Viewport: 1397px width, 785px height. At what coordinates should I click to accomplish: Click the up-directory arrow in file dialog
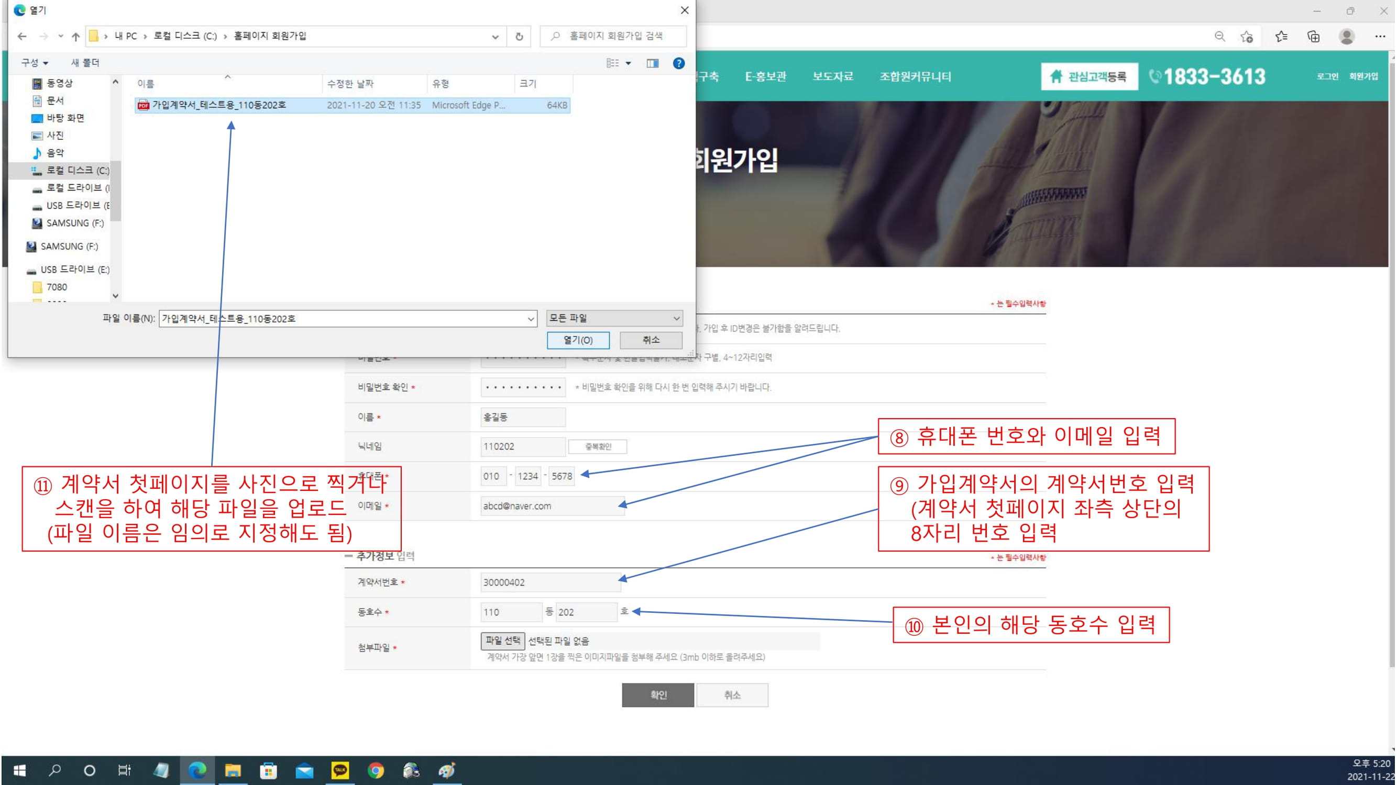[x=75, y=36]
